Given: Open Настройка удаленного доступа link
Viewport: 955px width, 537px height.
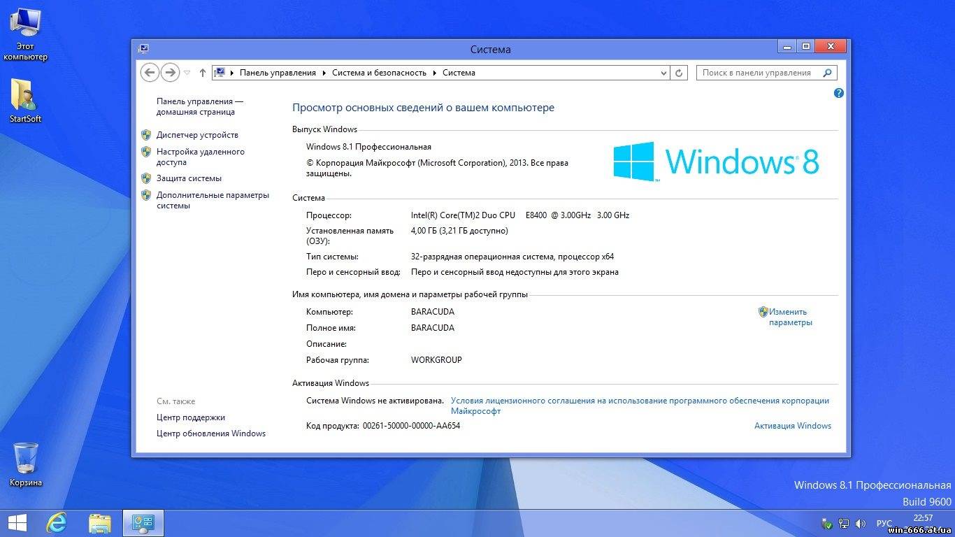Looking at the screenshot, I should [201, 157].
